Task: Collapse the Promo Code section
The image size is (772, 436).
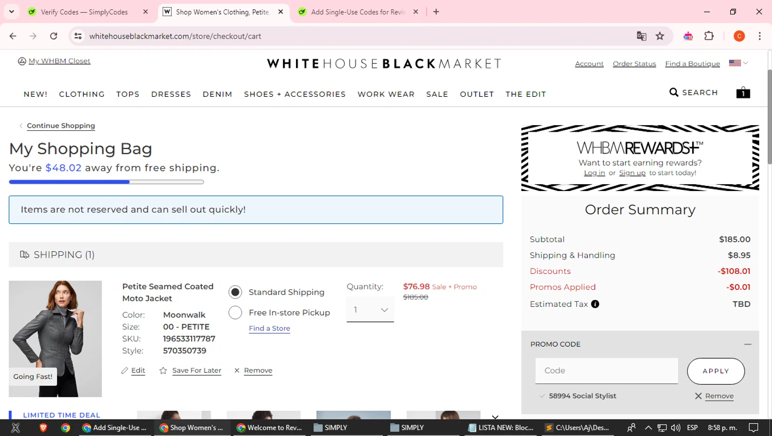Action: point(748,344)
